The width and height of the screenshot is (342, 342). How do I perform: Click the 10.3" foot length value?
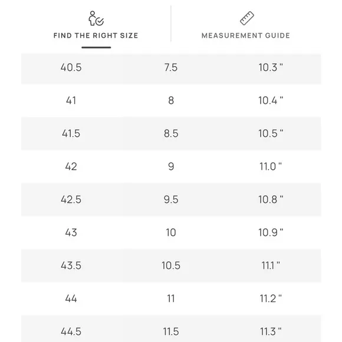point(271,67)
